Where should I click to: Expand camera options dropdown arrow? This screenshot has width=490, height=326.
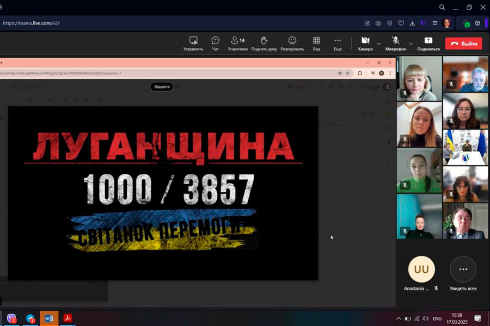click(x=379, y=43)
